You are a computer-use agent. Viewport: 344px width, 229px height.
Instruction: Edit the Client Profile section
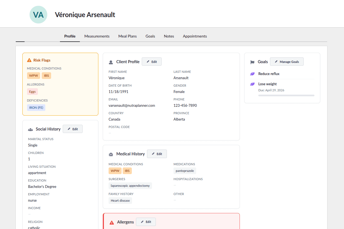click(151, 62)
